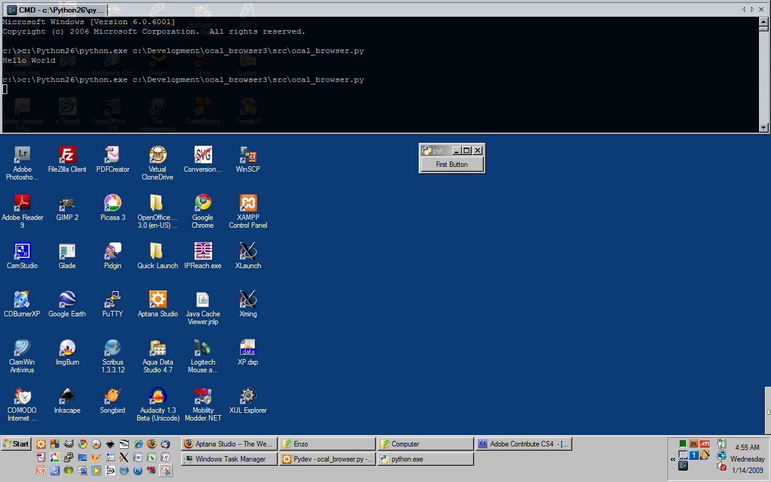The width and height of the screenshot is (771, 482).
Task: Select the GIMP 2 desktop shortcut
Action: 67,208
